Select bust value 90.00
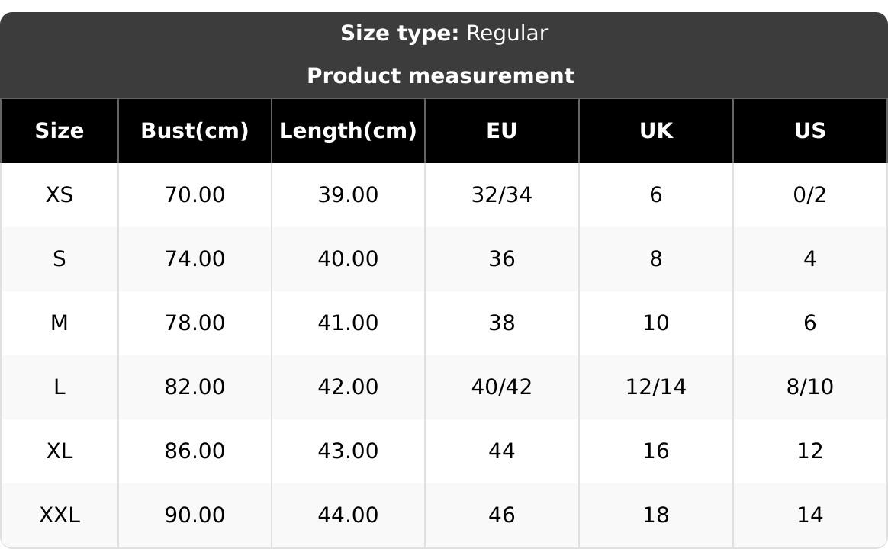Image resolution: width=888 pixels, height=549 pixels. [x=195, y=515]
